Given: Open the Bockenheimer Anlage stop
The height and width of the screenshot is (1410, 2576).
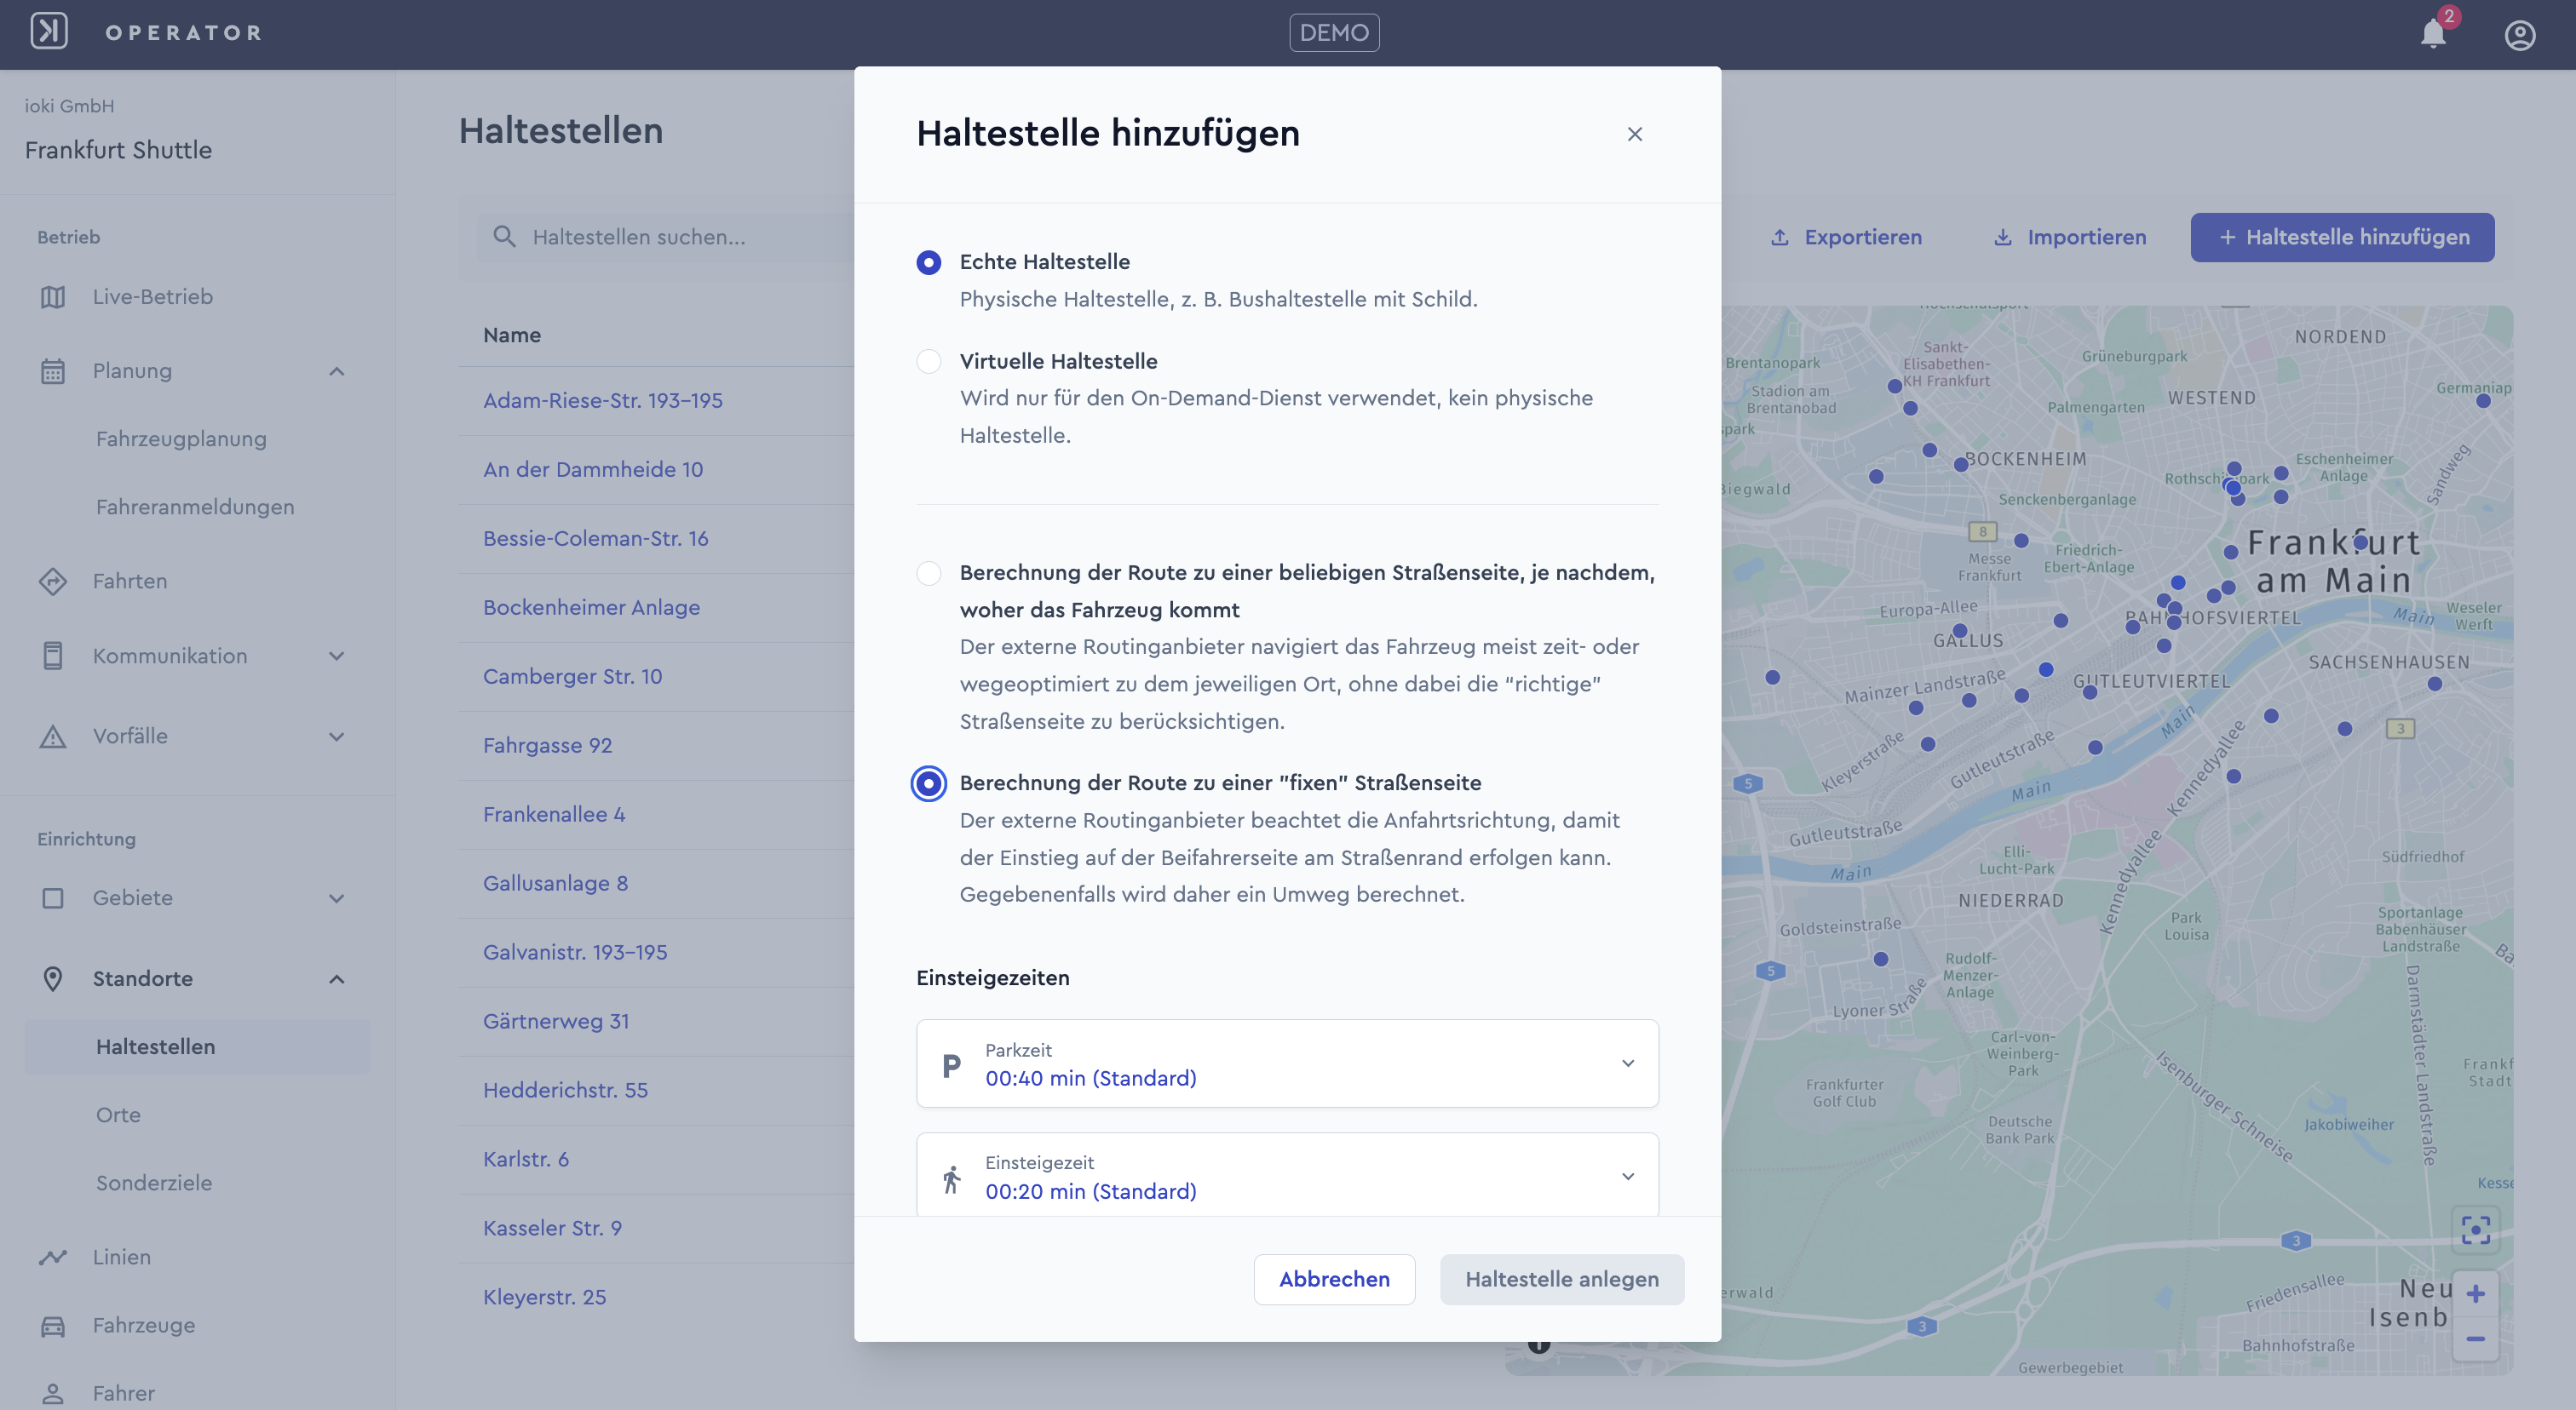Looking at the screenshot, I should (591, 608).
